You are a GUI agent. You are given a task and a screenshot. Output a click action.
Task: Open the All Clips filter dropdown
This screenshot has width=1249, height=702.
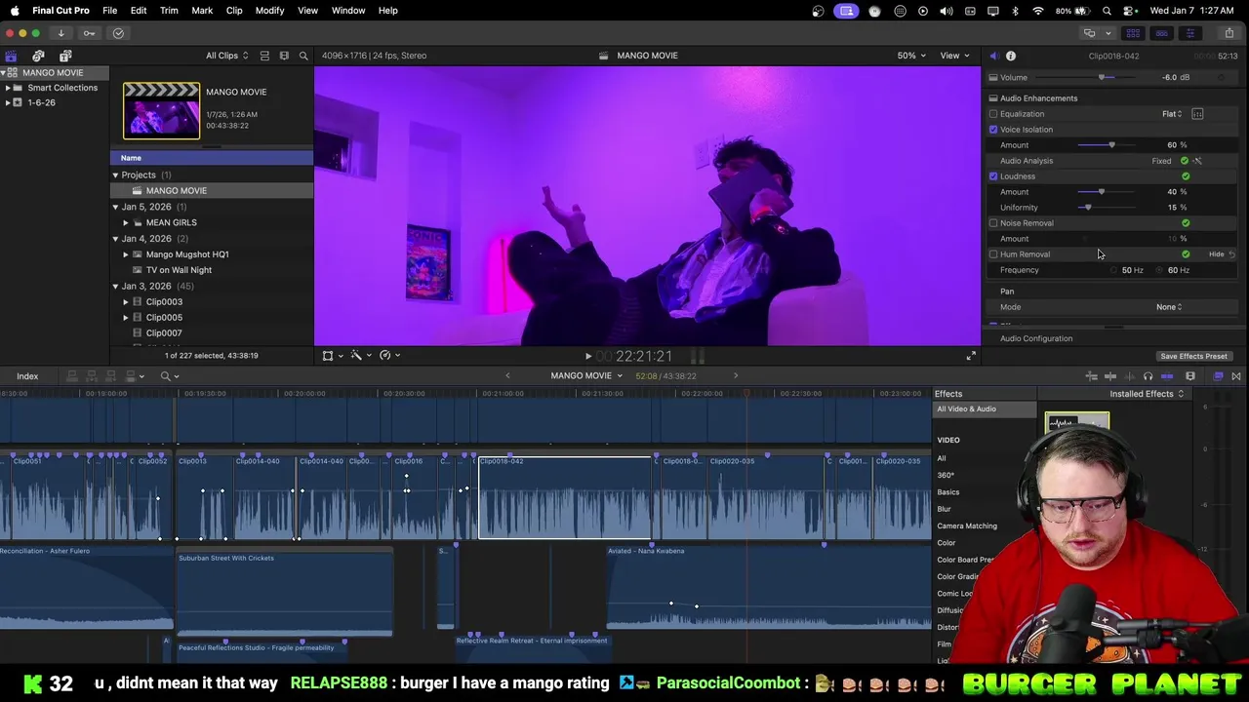coord(226,56)
